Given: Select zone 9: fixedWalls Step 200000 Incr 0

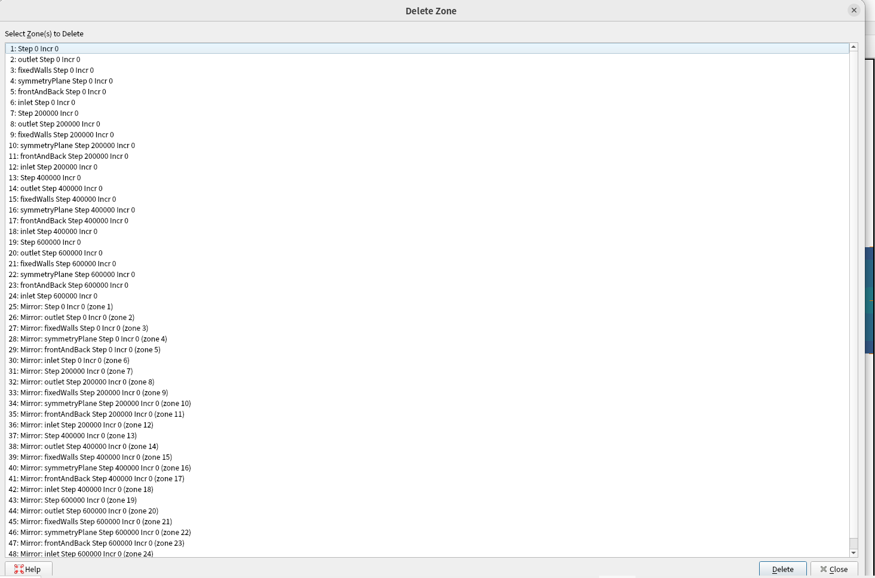Looking at the screenshot, I should pyautogui.click(x=62, y=135).
